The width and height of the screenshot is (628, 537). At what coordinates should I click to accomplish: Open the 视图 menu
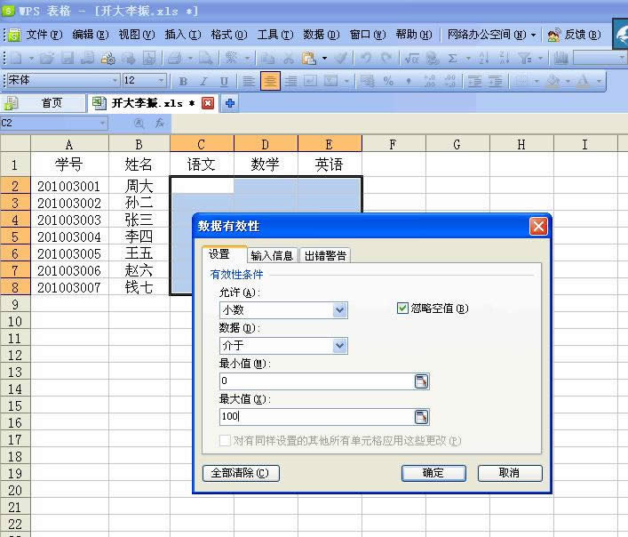point(136,35)
